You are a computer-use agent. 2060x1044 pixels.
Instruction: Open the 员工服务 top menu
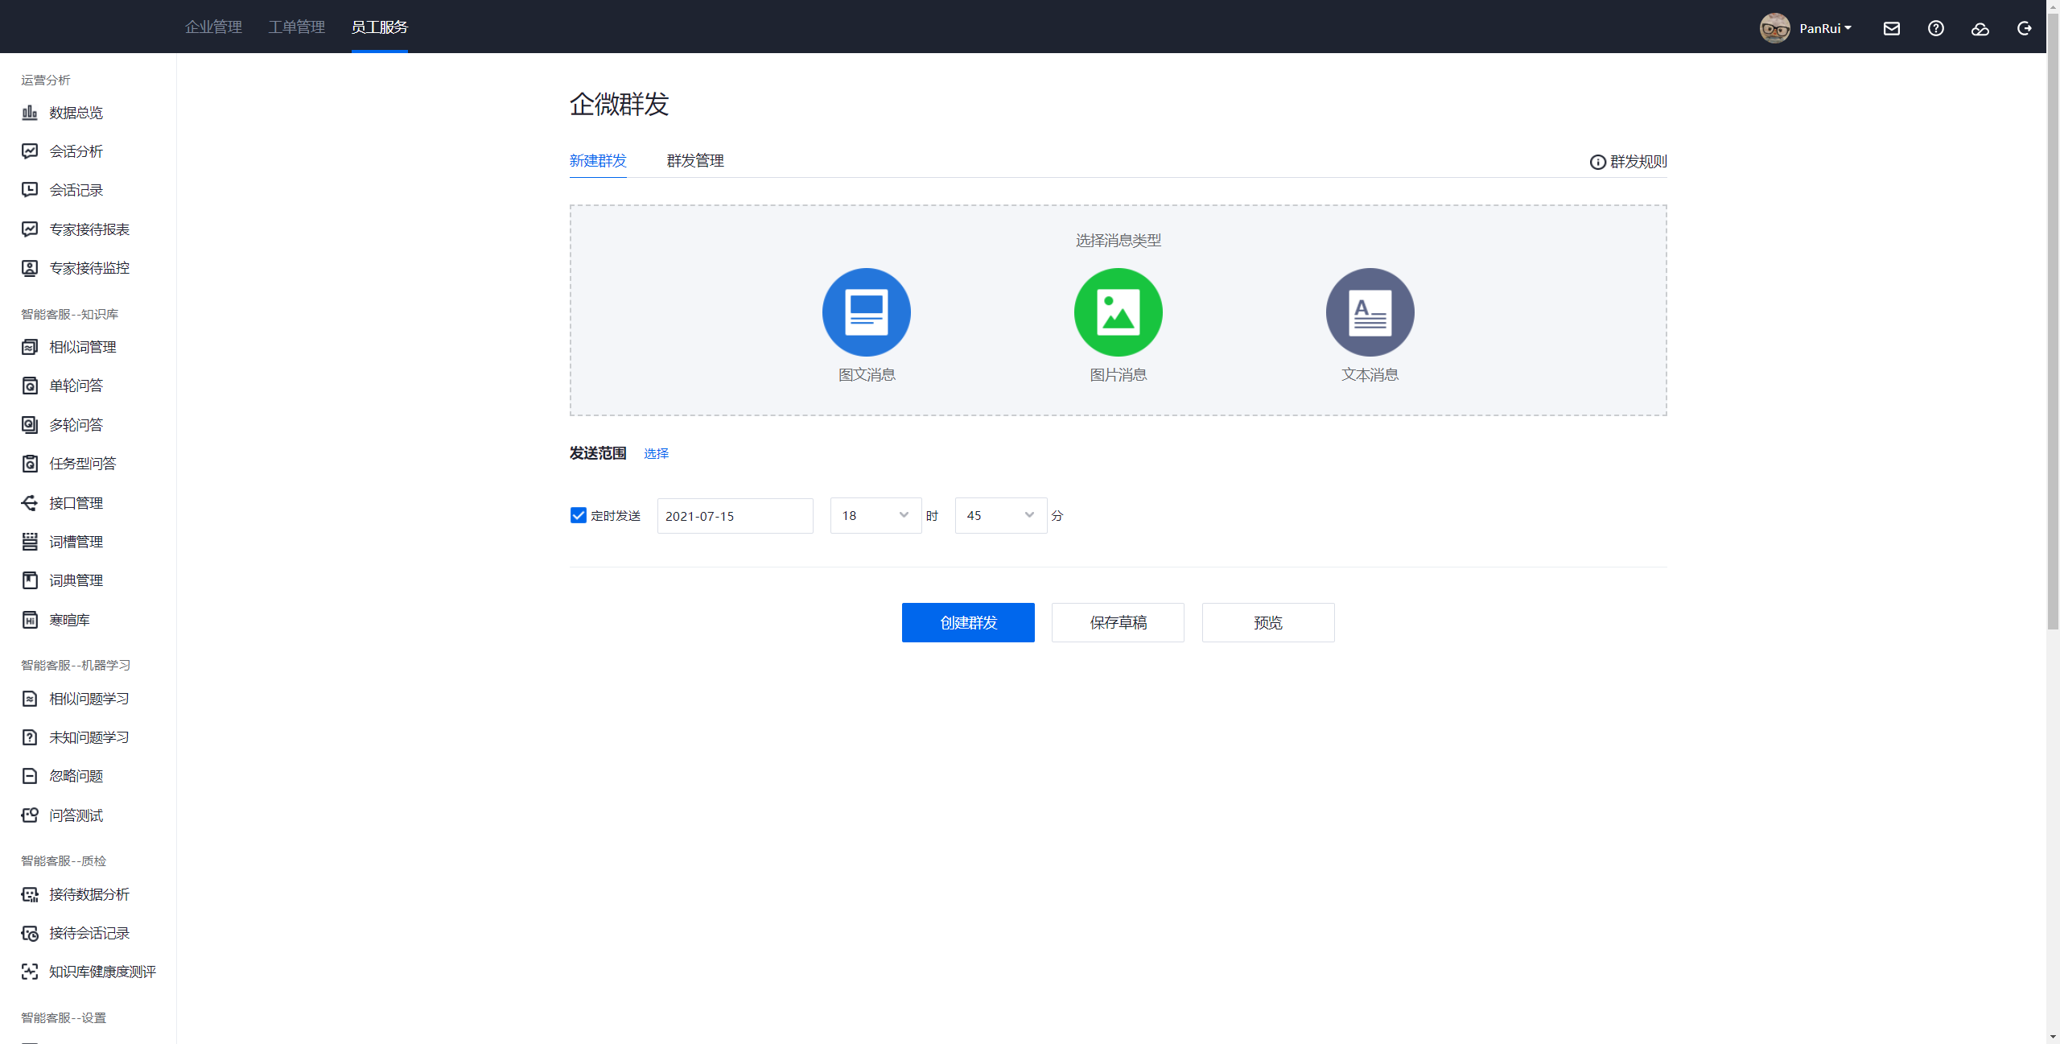click(380, 27)
